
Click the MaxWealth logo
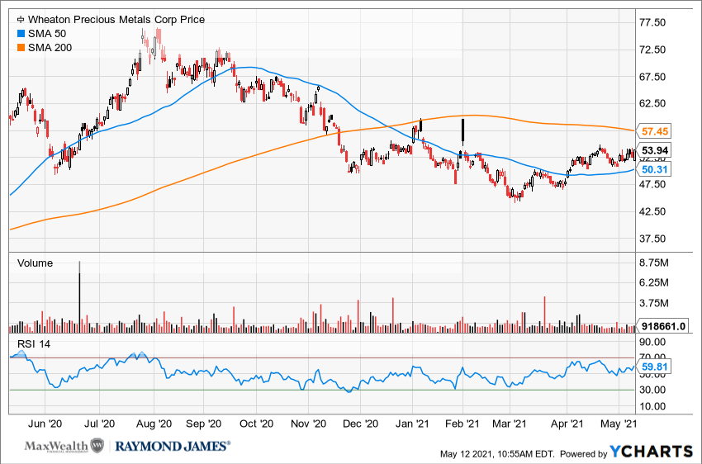[64, 446]
